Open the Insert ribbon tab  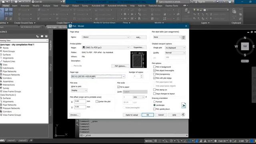pyautogui.click(x=15, y=6)
